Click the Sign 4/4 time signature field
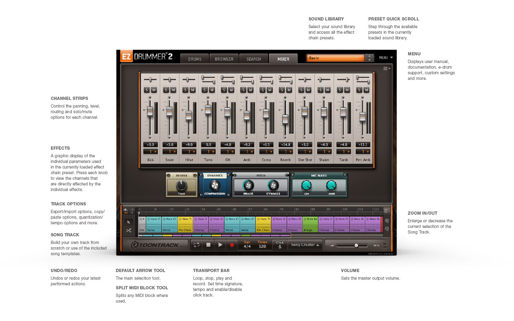 tap(247, 244)
